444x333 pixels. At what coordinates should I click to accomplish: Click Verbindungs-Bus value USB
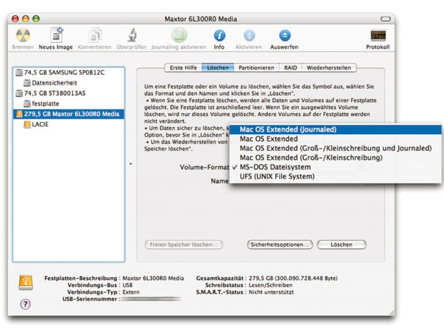tap(127, 285)
